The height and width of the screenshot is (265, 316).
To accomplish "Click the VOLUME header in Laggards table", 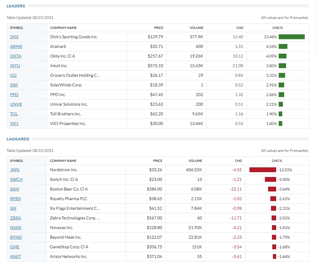I will [195, 161].
